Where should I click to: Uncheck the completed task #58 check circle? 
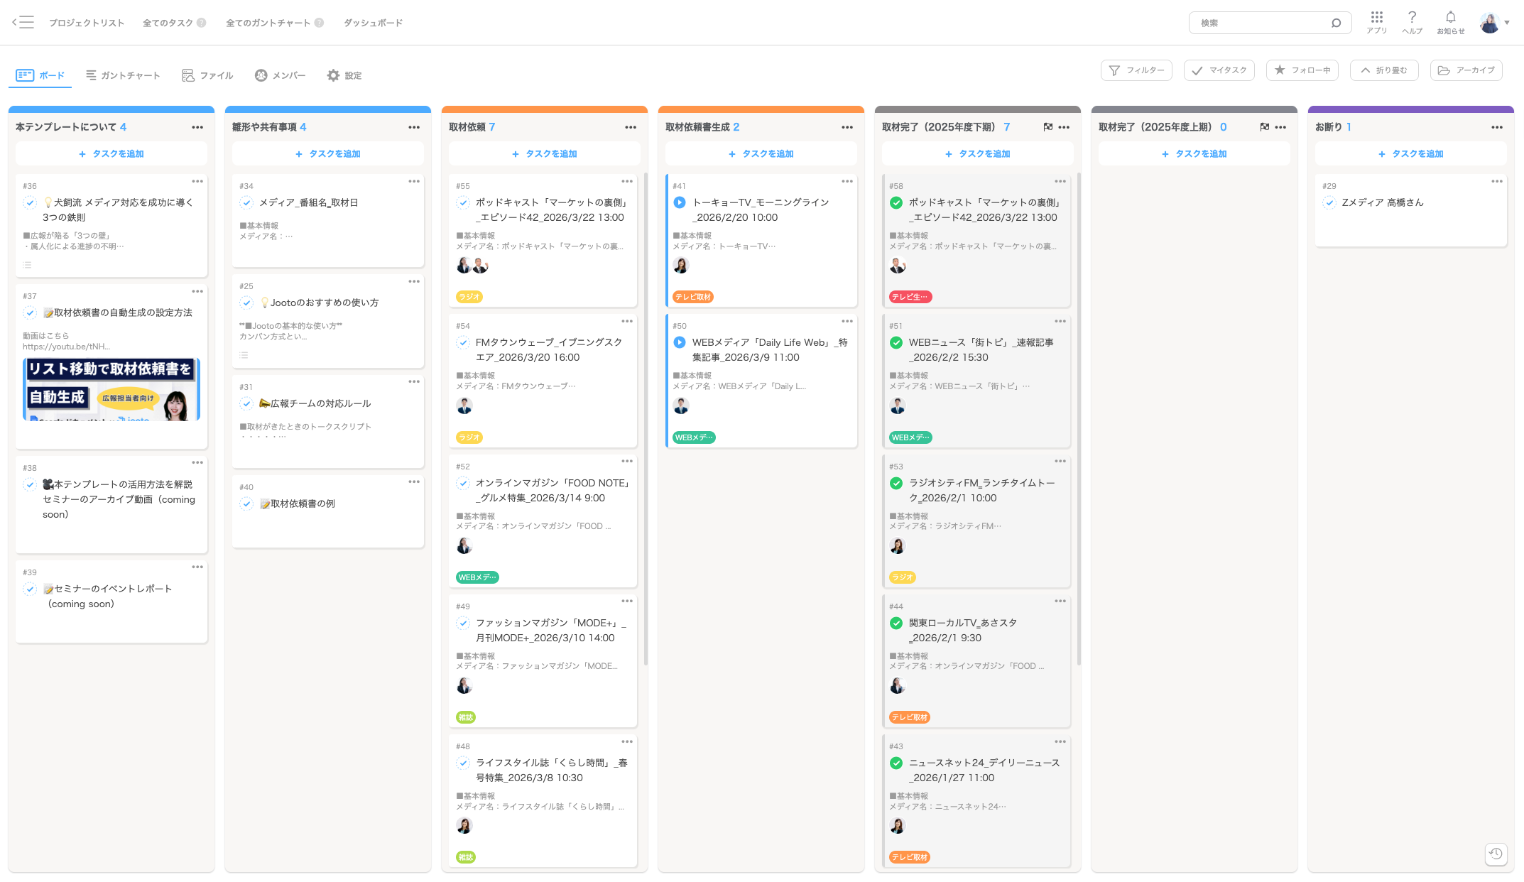(x=896, y=203)
